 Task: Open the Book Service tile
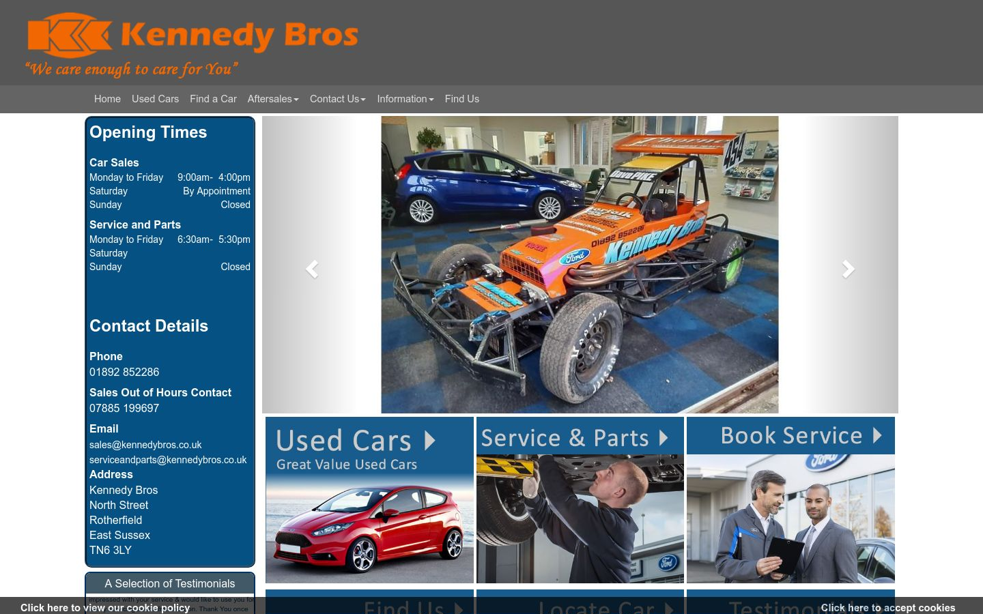pyautogui.click(x=790, y=500)
